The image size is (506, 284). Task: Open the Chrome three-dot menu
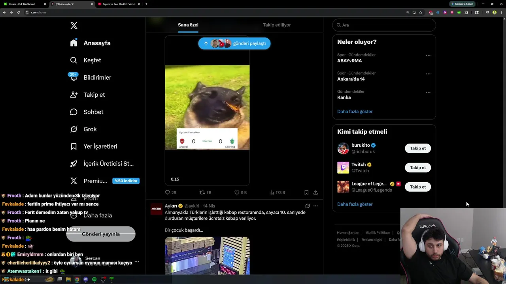[501, 12]
